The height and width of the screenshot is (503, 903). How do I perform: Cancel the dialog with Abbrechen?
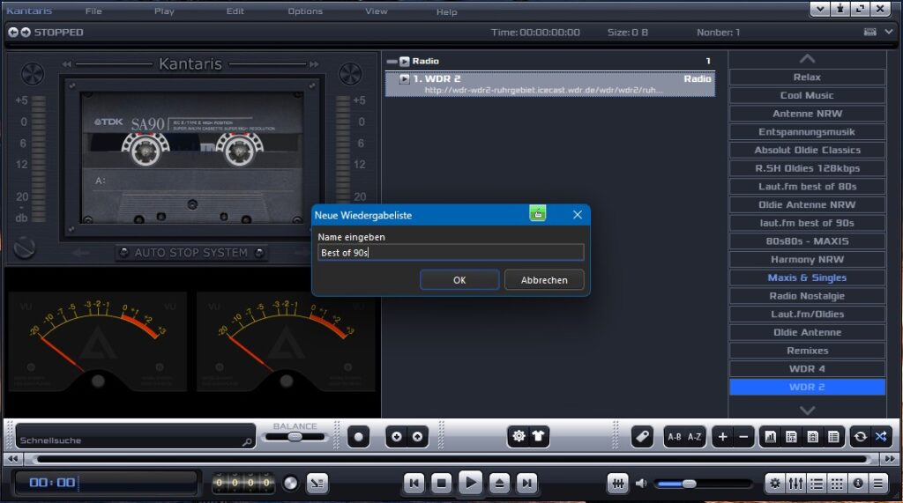pyautogui.click(x=544, y=280)
